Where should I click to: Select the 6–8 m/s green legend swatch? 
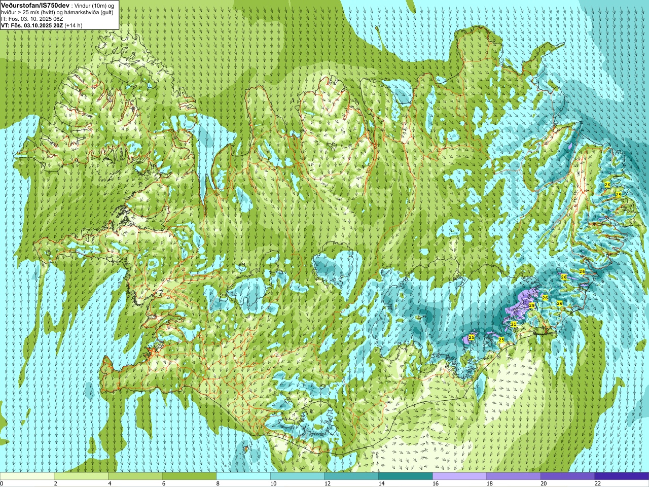189,476
